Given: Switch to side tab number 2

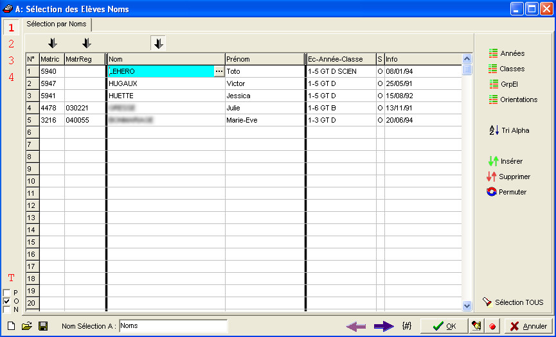Looking at the screenshot, I should [x=11, y=44].
